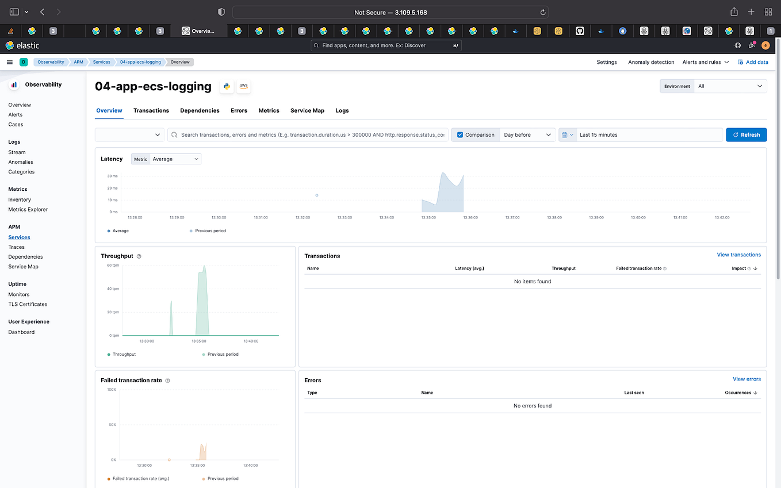Click the Python agent icon beside the service name
The height and width of the screenshot is (488, 781).
pos(226,86)
